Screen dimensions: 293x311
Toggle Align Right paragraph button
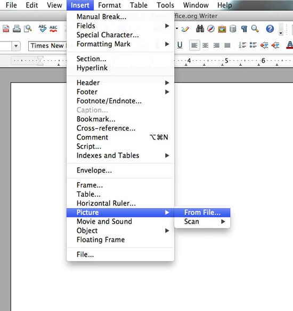click(x=216, y=45)
